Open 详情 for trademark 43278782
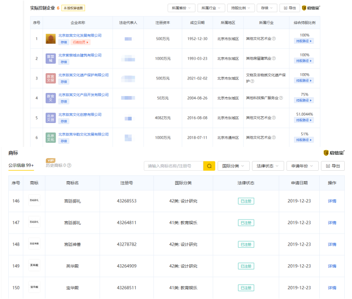The height and width of the screenshot is (299, 352). (x=332, y=244)
